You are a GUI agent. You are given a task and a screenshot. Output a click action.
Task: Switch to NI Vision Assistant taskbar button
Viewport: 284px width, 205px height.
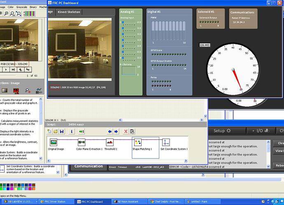129,202
